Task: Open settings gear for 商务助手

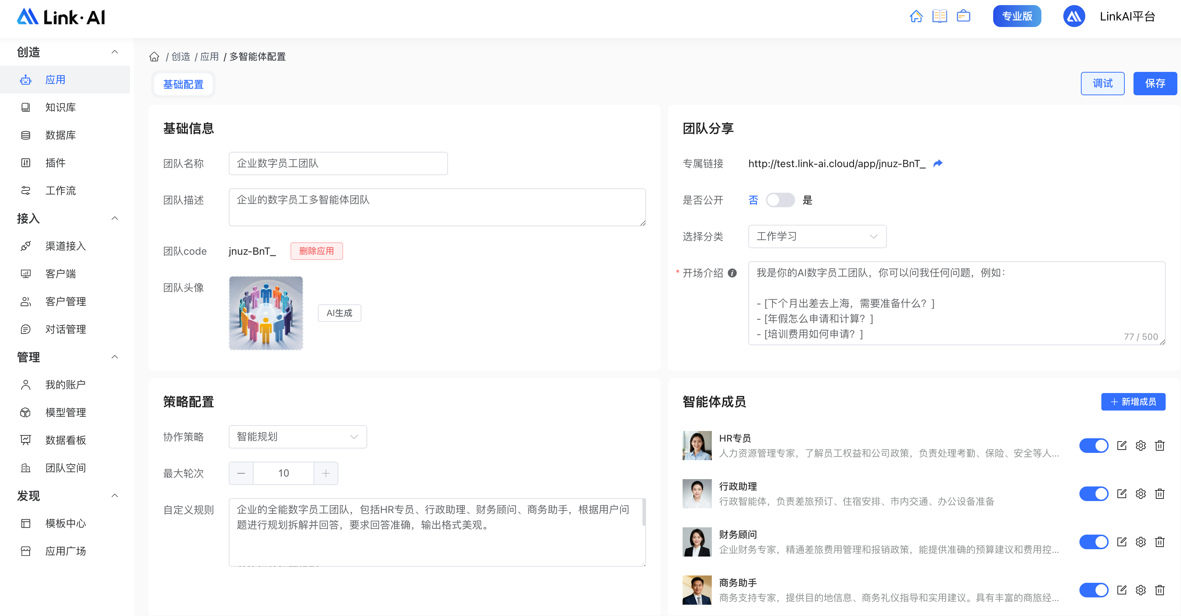Action: click(1140, 590)
